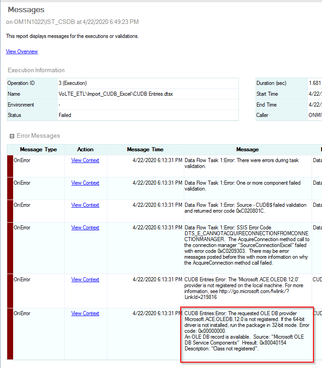
Task: Click the Caller label
Action: click(262, 115)
